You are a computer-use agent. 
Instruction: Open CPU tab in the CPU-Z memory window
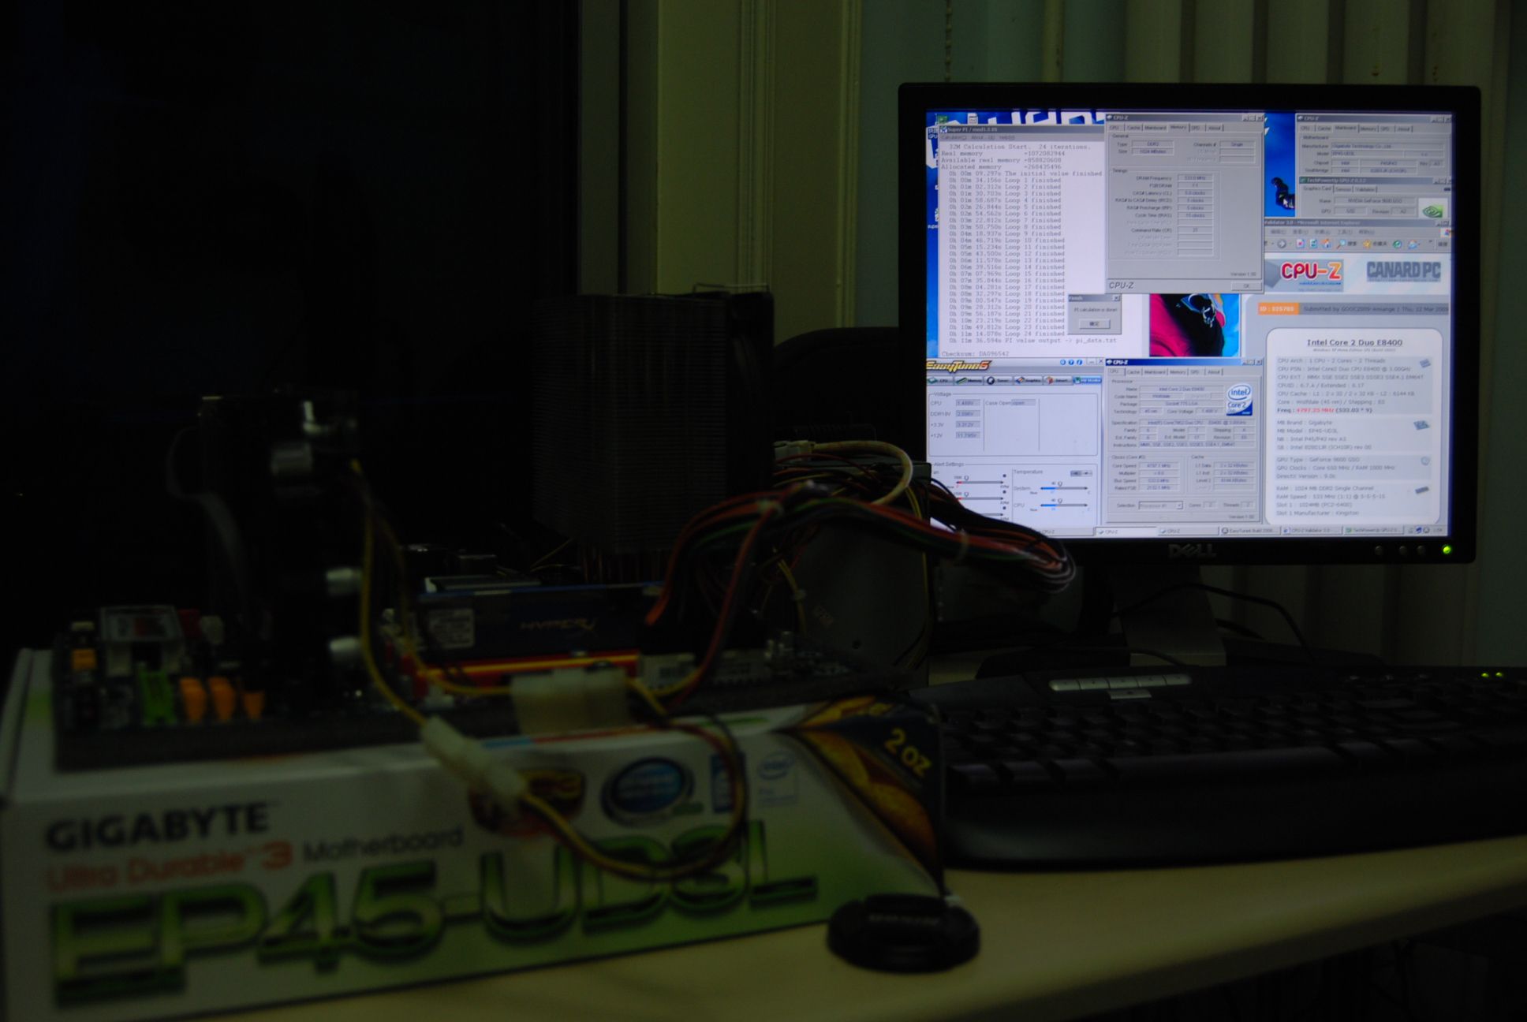tap(1116, 128)
